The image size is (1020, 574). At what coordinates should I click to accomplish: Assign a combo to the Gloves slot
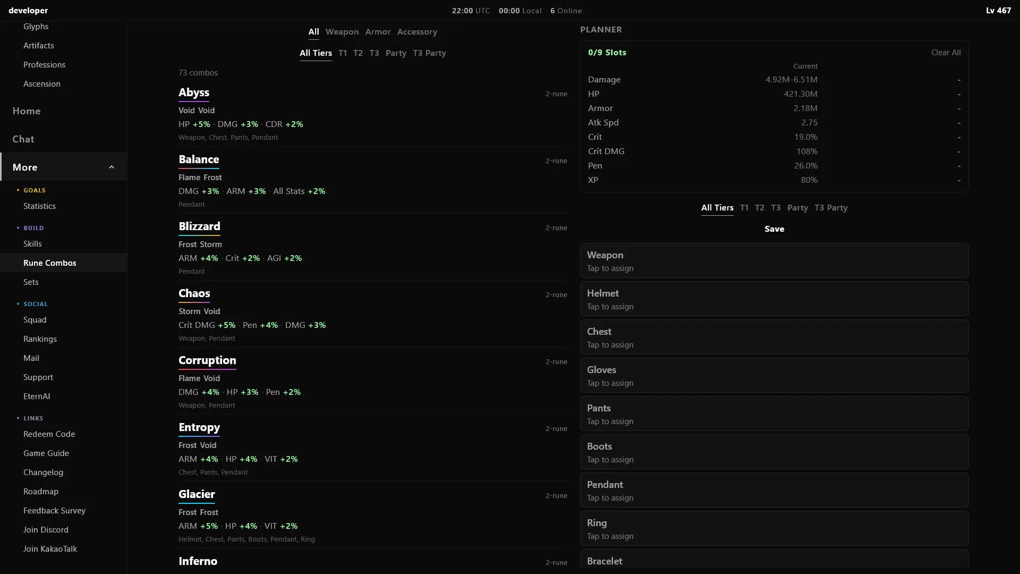coord(774,376)
